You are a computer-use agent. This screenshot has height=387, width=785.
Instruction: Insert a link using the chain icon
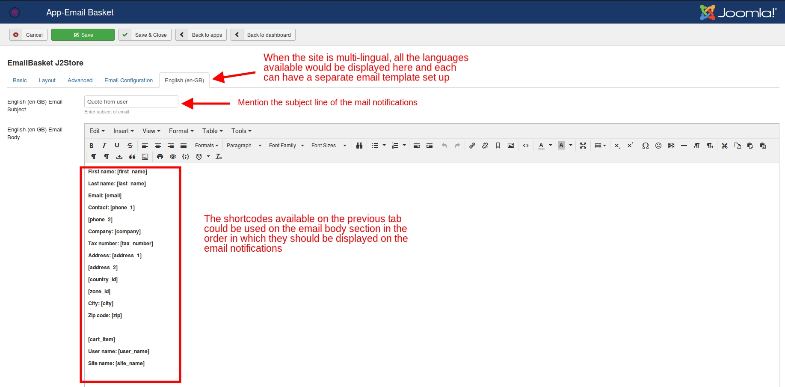tap(472, 146)
